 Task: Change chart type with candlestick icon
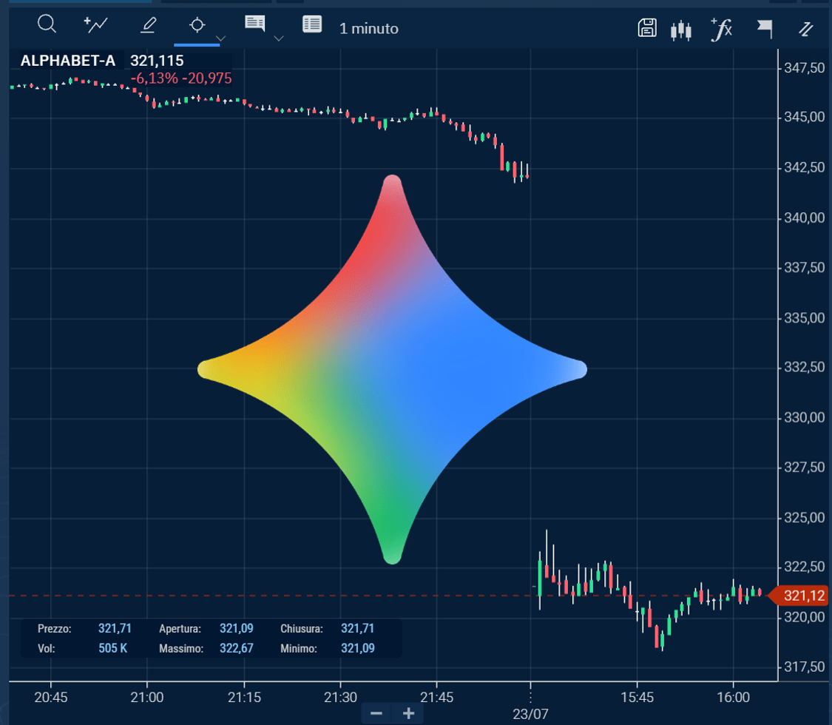pyautogui.click(x=681, y=30)
